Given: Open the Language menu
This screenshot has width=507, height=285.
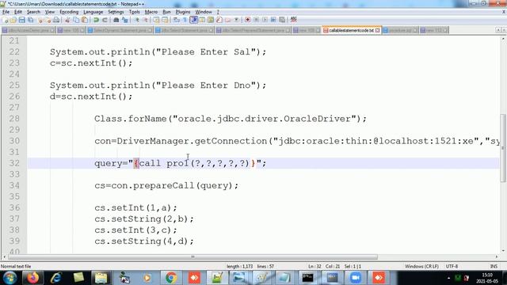Looking at the screenshot, I should coord(93,12).
